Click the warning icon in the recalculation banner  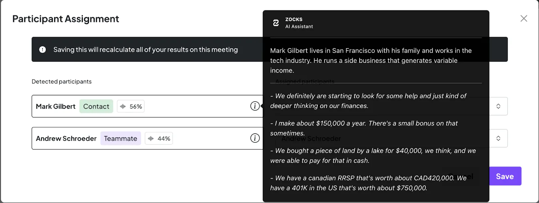[42, 49]
